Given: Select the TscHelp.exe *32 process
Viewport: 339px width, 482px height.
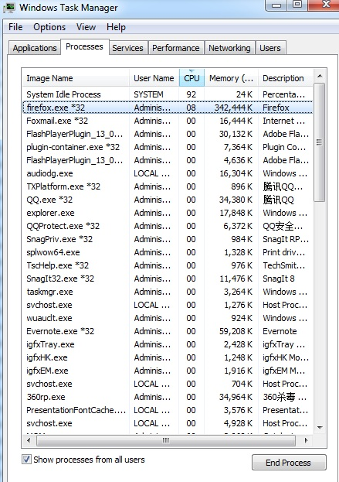Looking at the screenshot, I should [x=168, y=265].
